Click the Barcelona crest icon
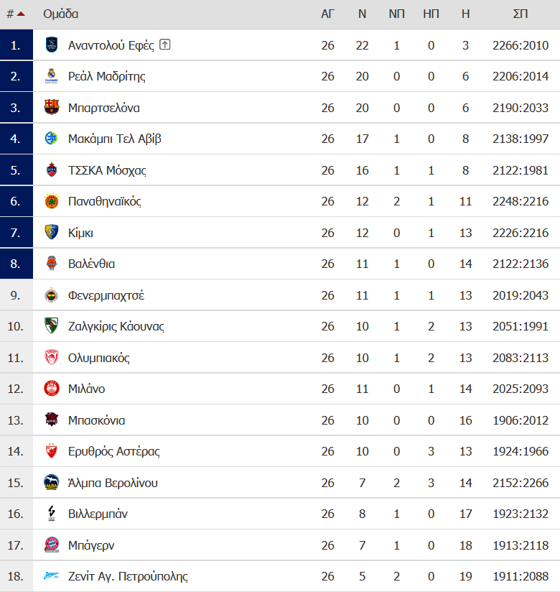This screenshot has width=560, height=592. (51, 108)
